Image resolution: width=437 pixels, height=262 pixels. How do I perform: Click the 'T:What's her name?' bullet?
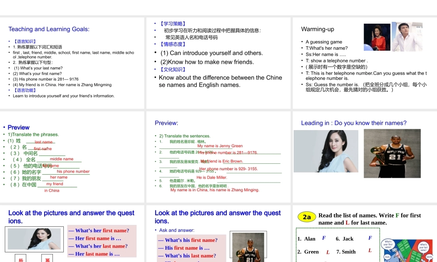326,48
